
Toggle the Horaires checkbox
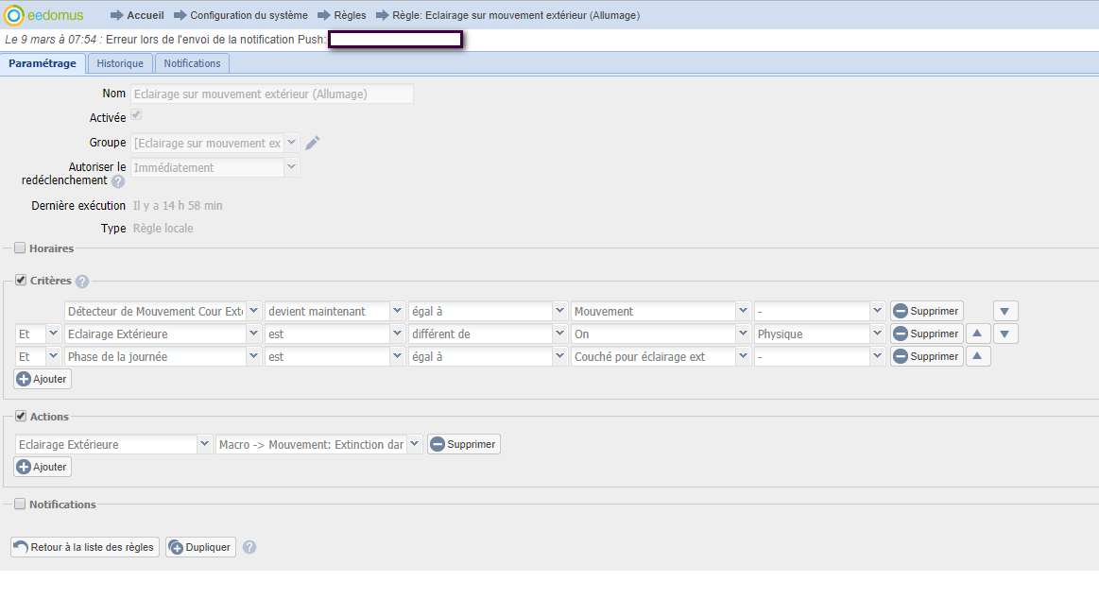(20, 248)
